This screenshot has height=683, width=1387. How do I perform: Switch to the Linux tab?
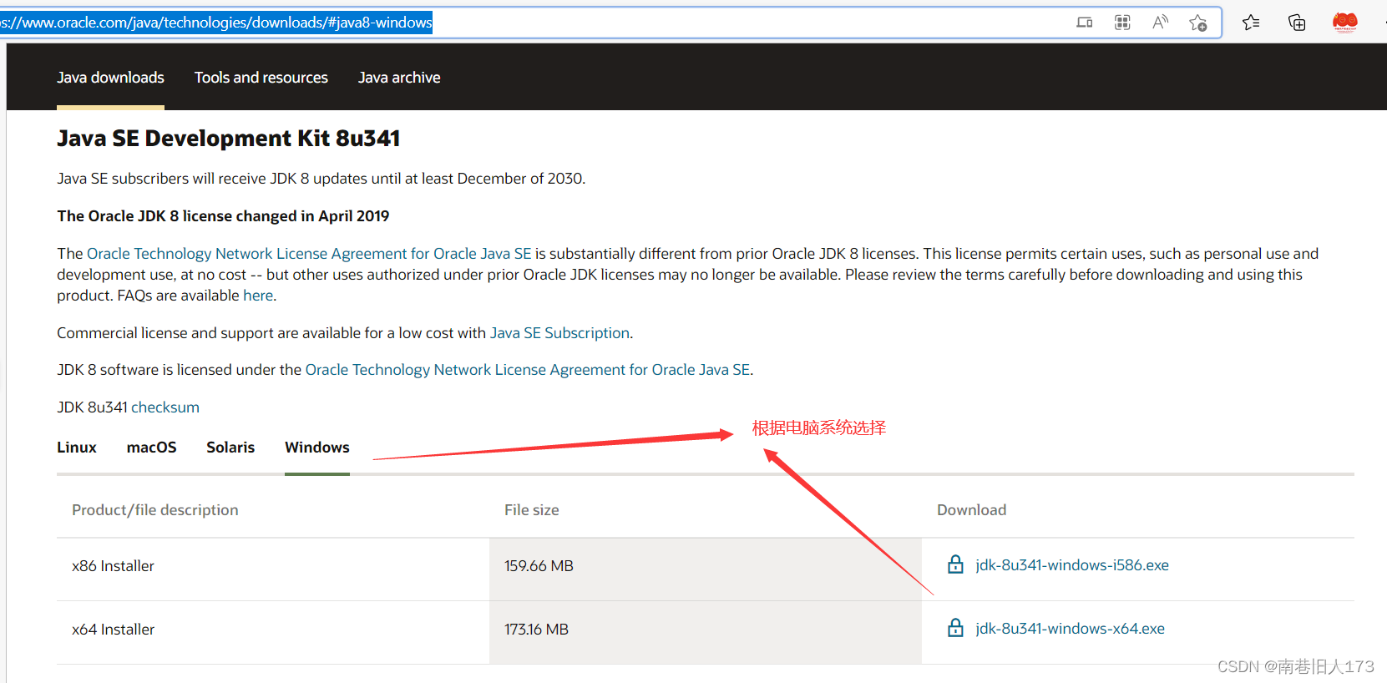click(77, 448)
